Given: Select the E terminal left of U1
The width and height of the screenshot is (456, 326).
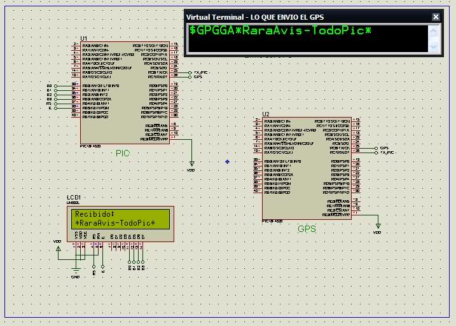Looking at the screenshot, I should tap(53, 108).
